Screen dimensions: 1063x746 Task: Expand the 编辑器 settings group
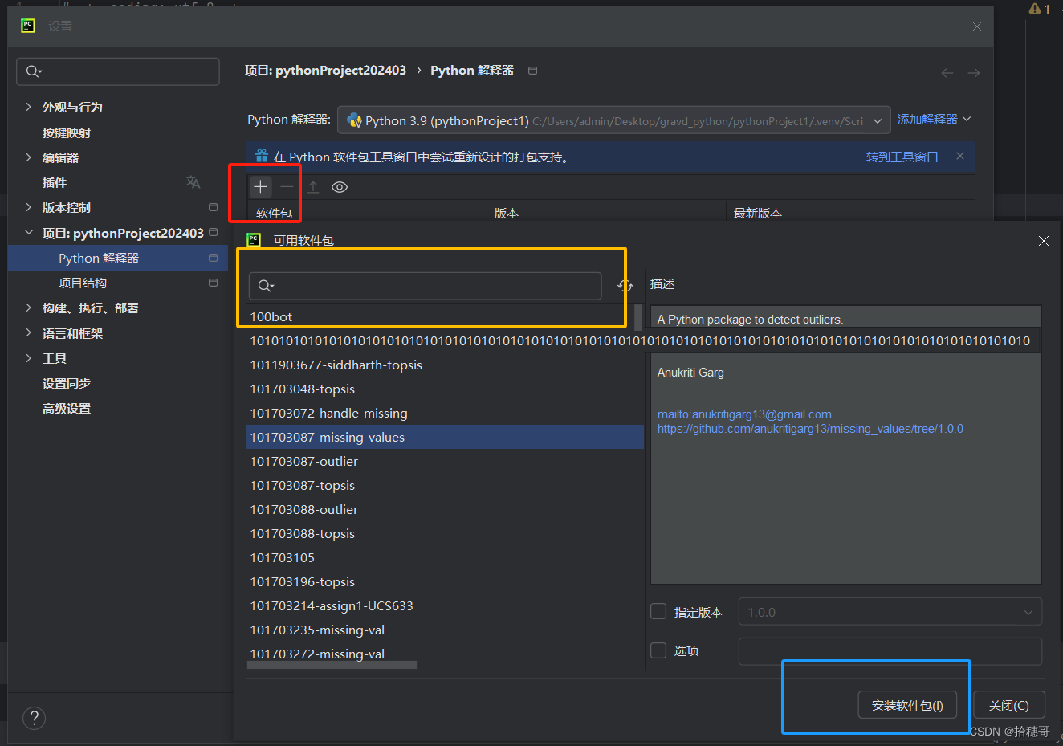tap(29, 157)
